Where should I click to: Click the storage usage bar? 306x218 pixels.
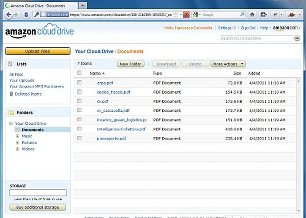click(x=38, y=192)
